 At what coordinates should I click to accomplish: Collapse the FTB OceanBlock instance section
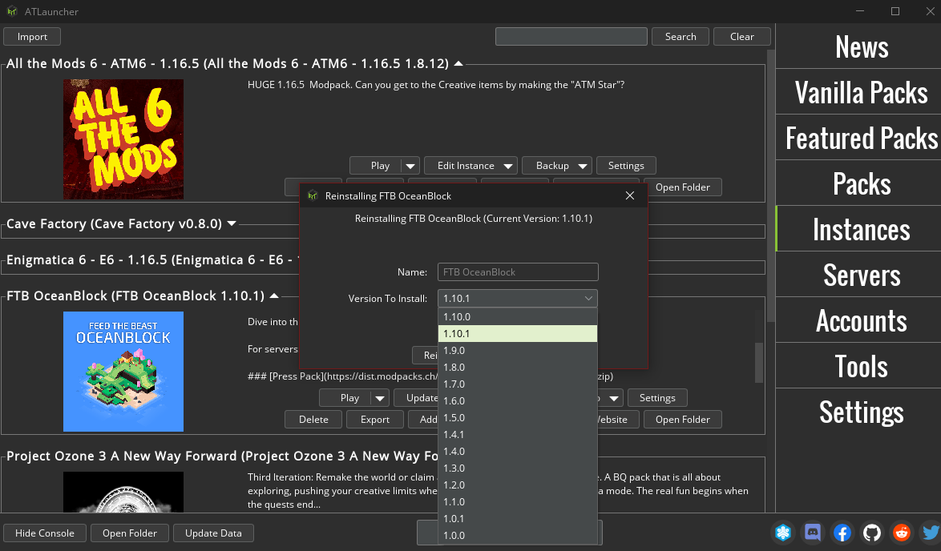[x=274, y=296]
